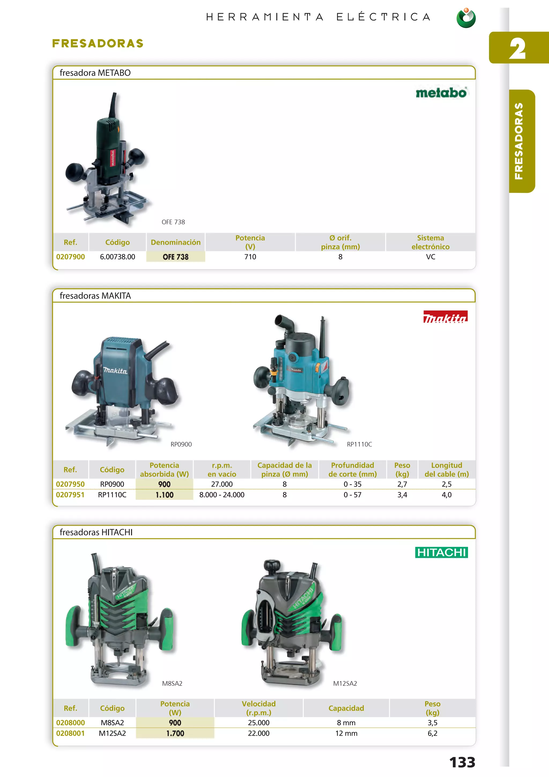Click the green Hitachi brand logo

point(441,552)
